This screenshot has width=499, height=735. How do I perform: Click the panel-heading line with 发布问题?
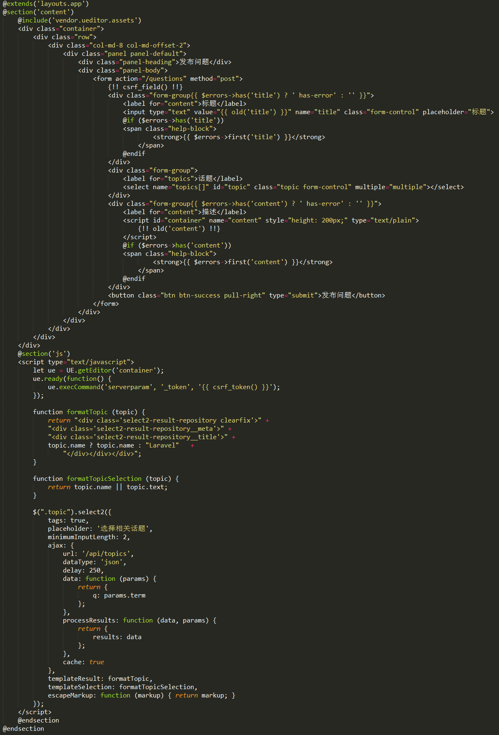point(155,62)
